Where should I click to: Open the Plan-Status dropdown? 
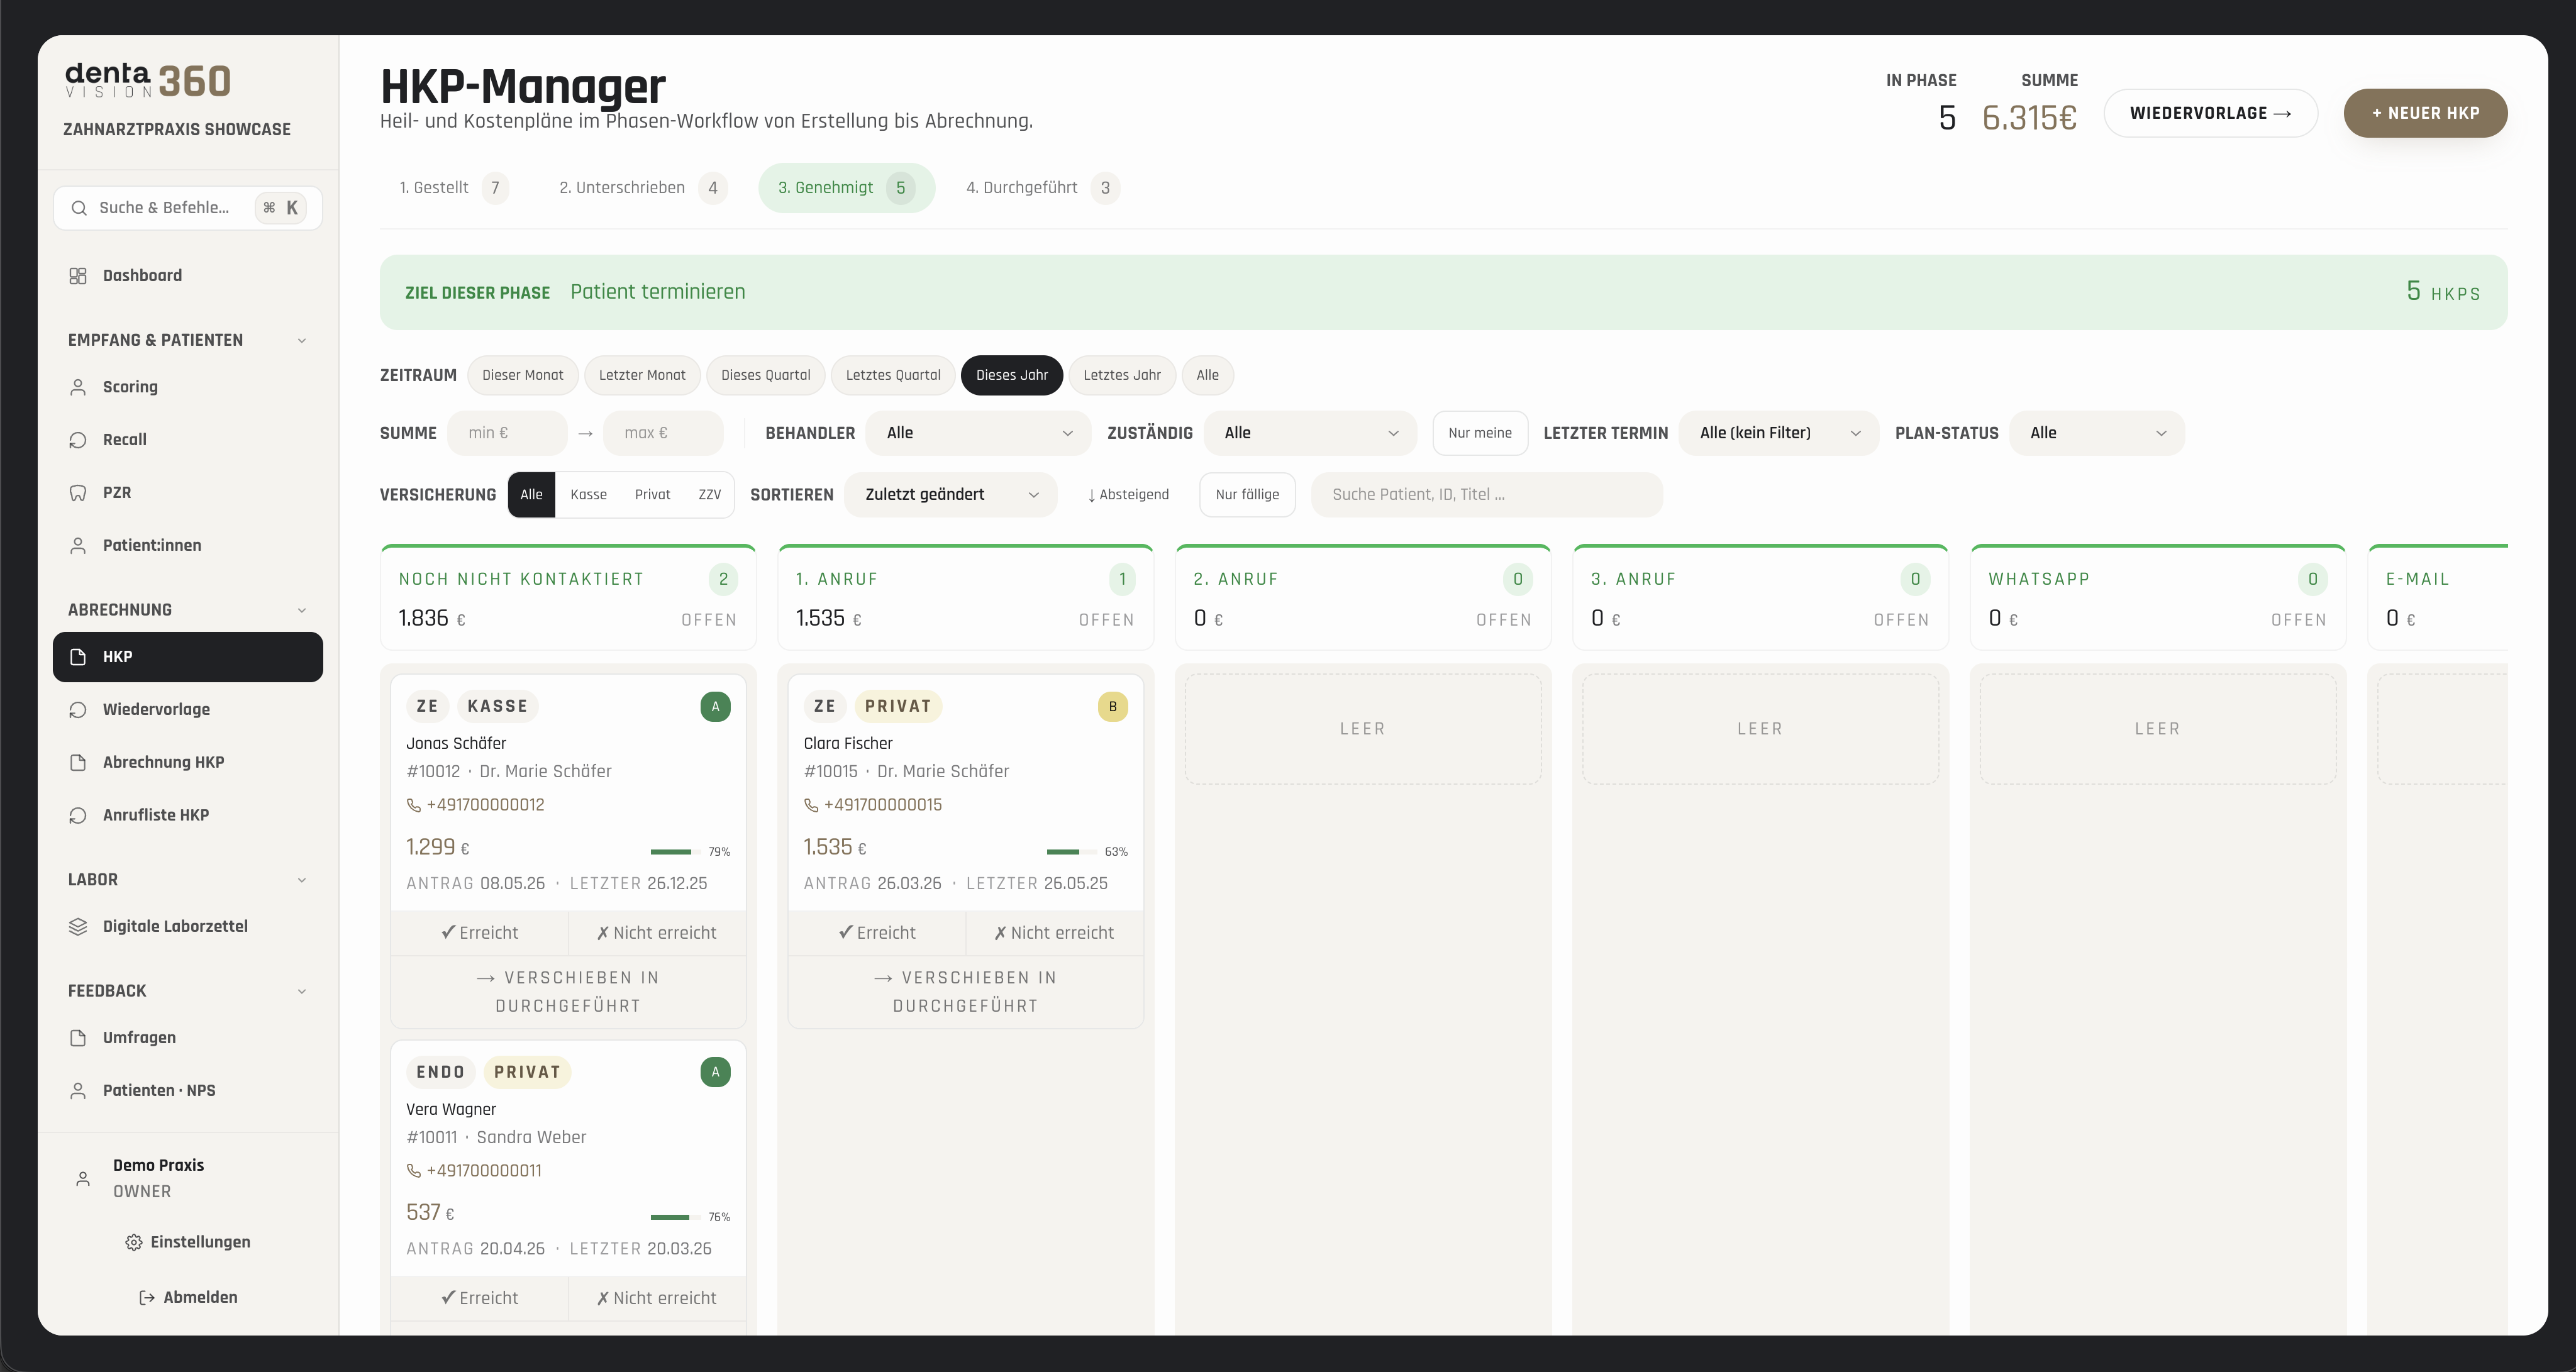tap(2097, 433)
